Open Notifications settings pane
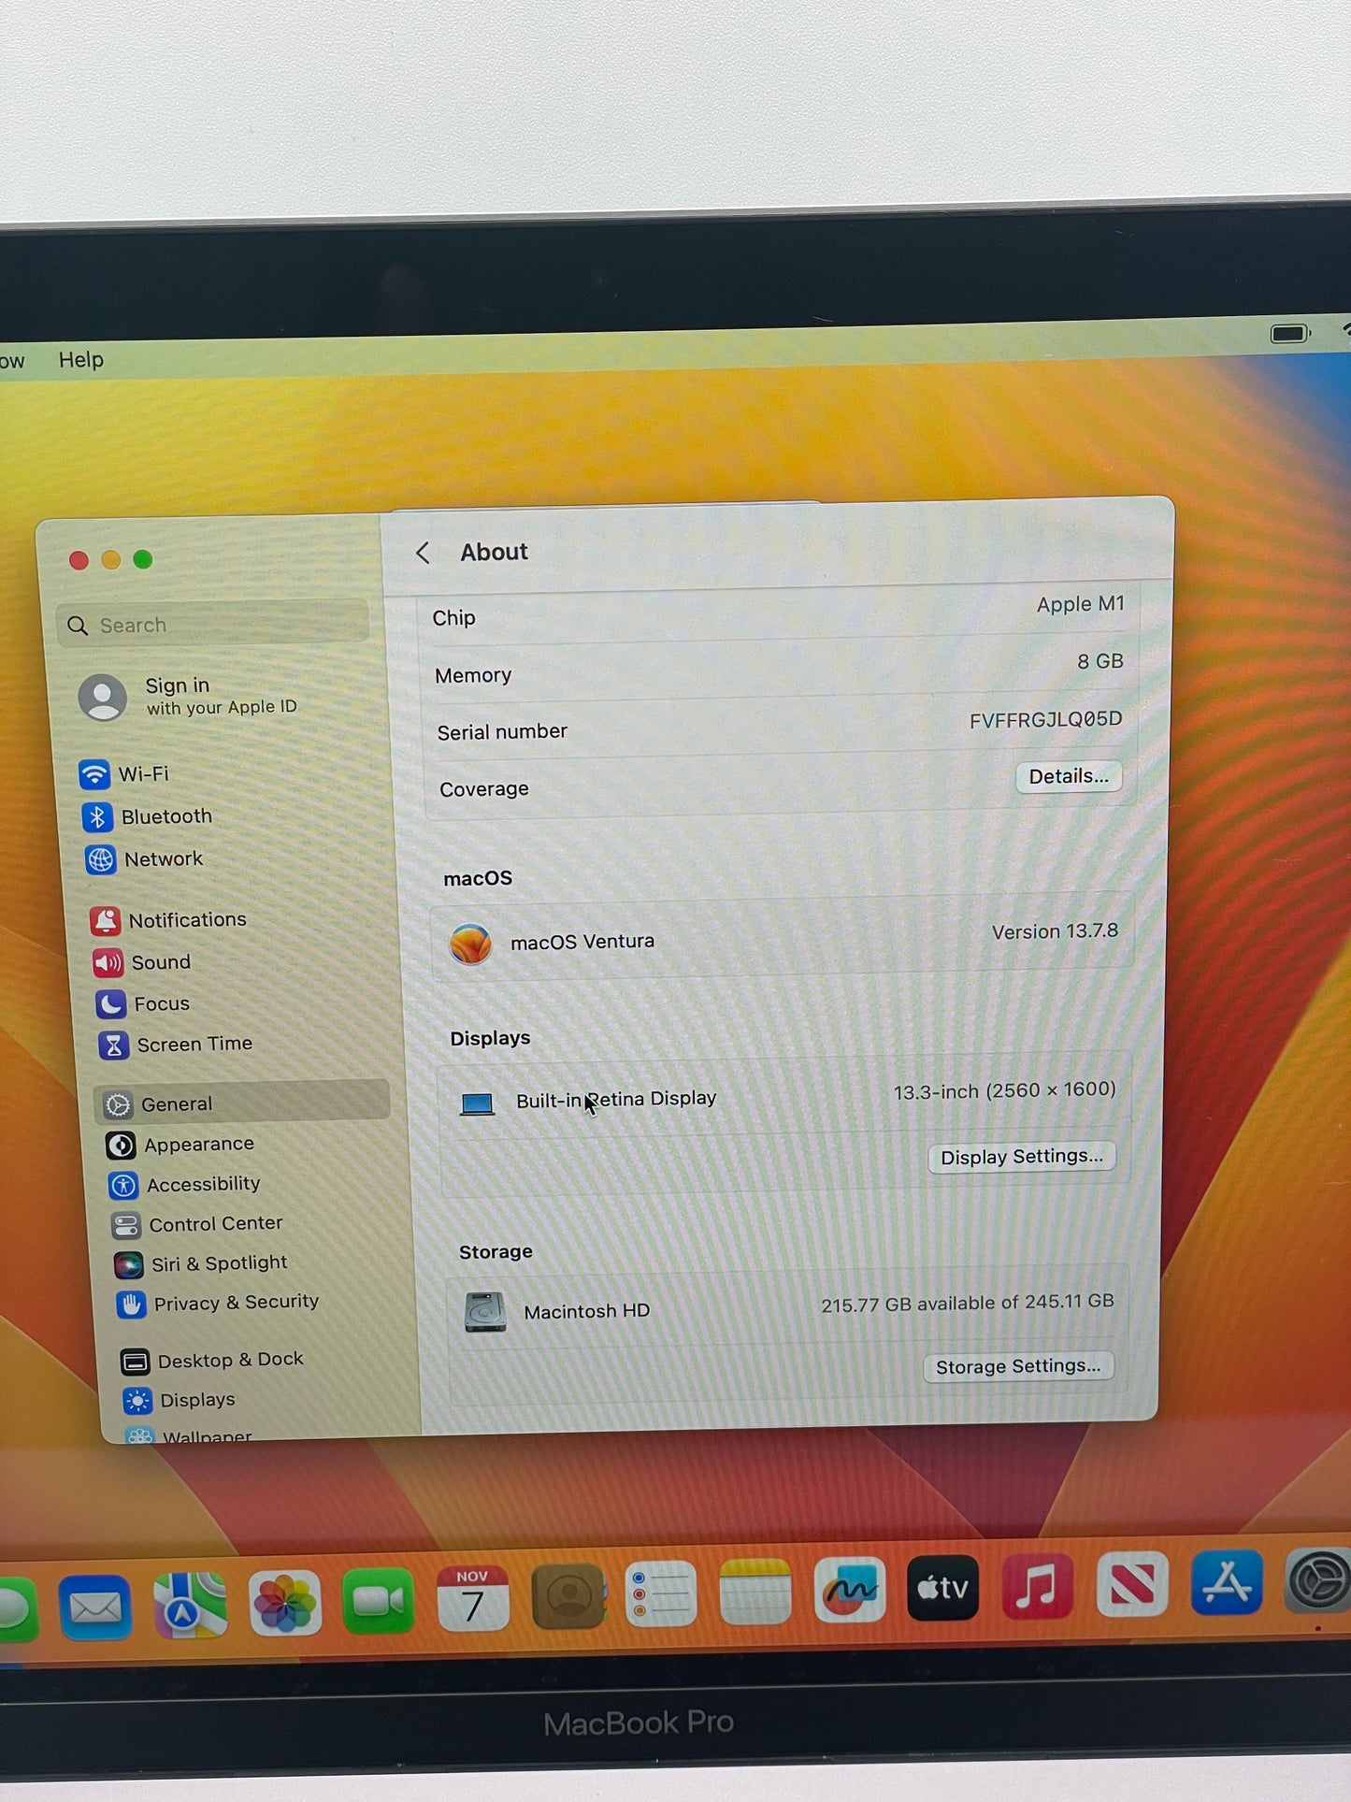1351x1802 pixels. [x=168, y=920]
